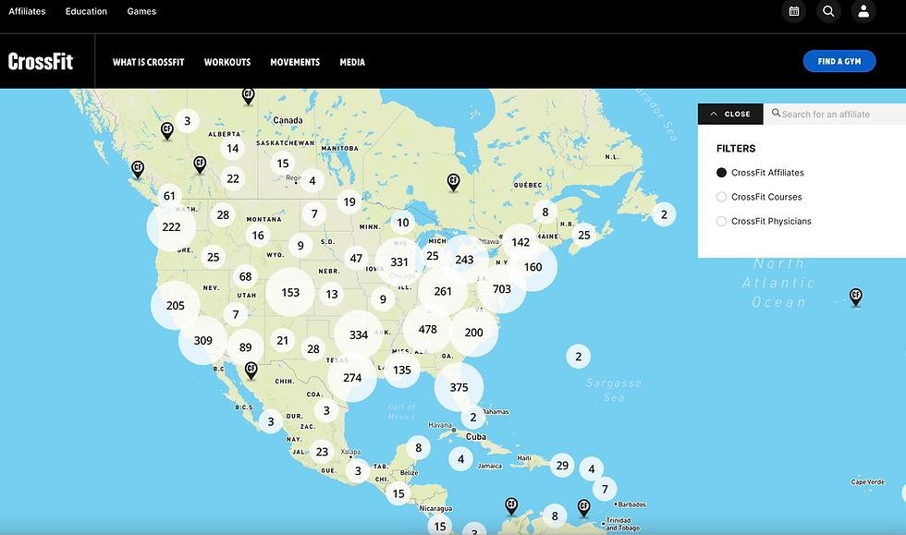906x535 pixels.
Task: Click the 29 cluster near Haiti
Action: [562, 465]
